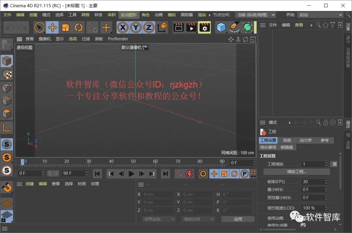
Task: Open the 运动图形 menu
Action: 128,15
